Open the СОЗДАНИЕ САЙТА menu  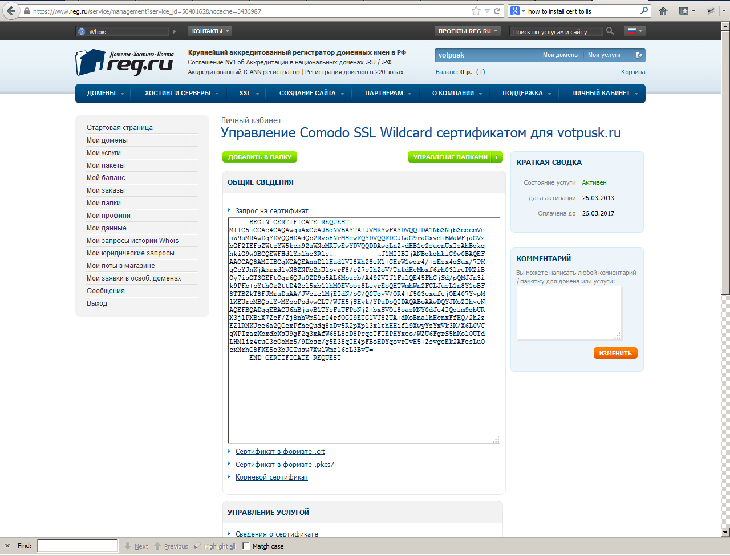311,93
